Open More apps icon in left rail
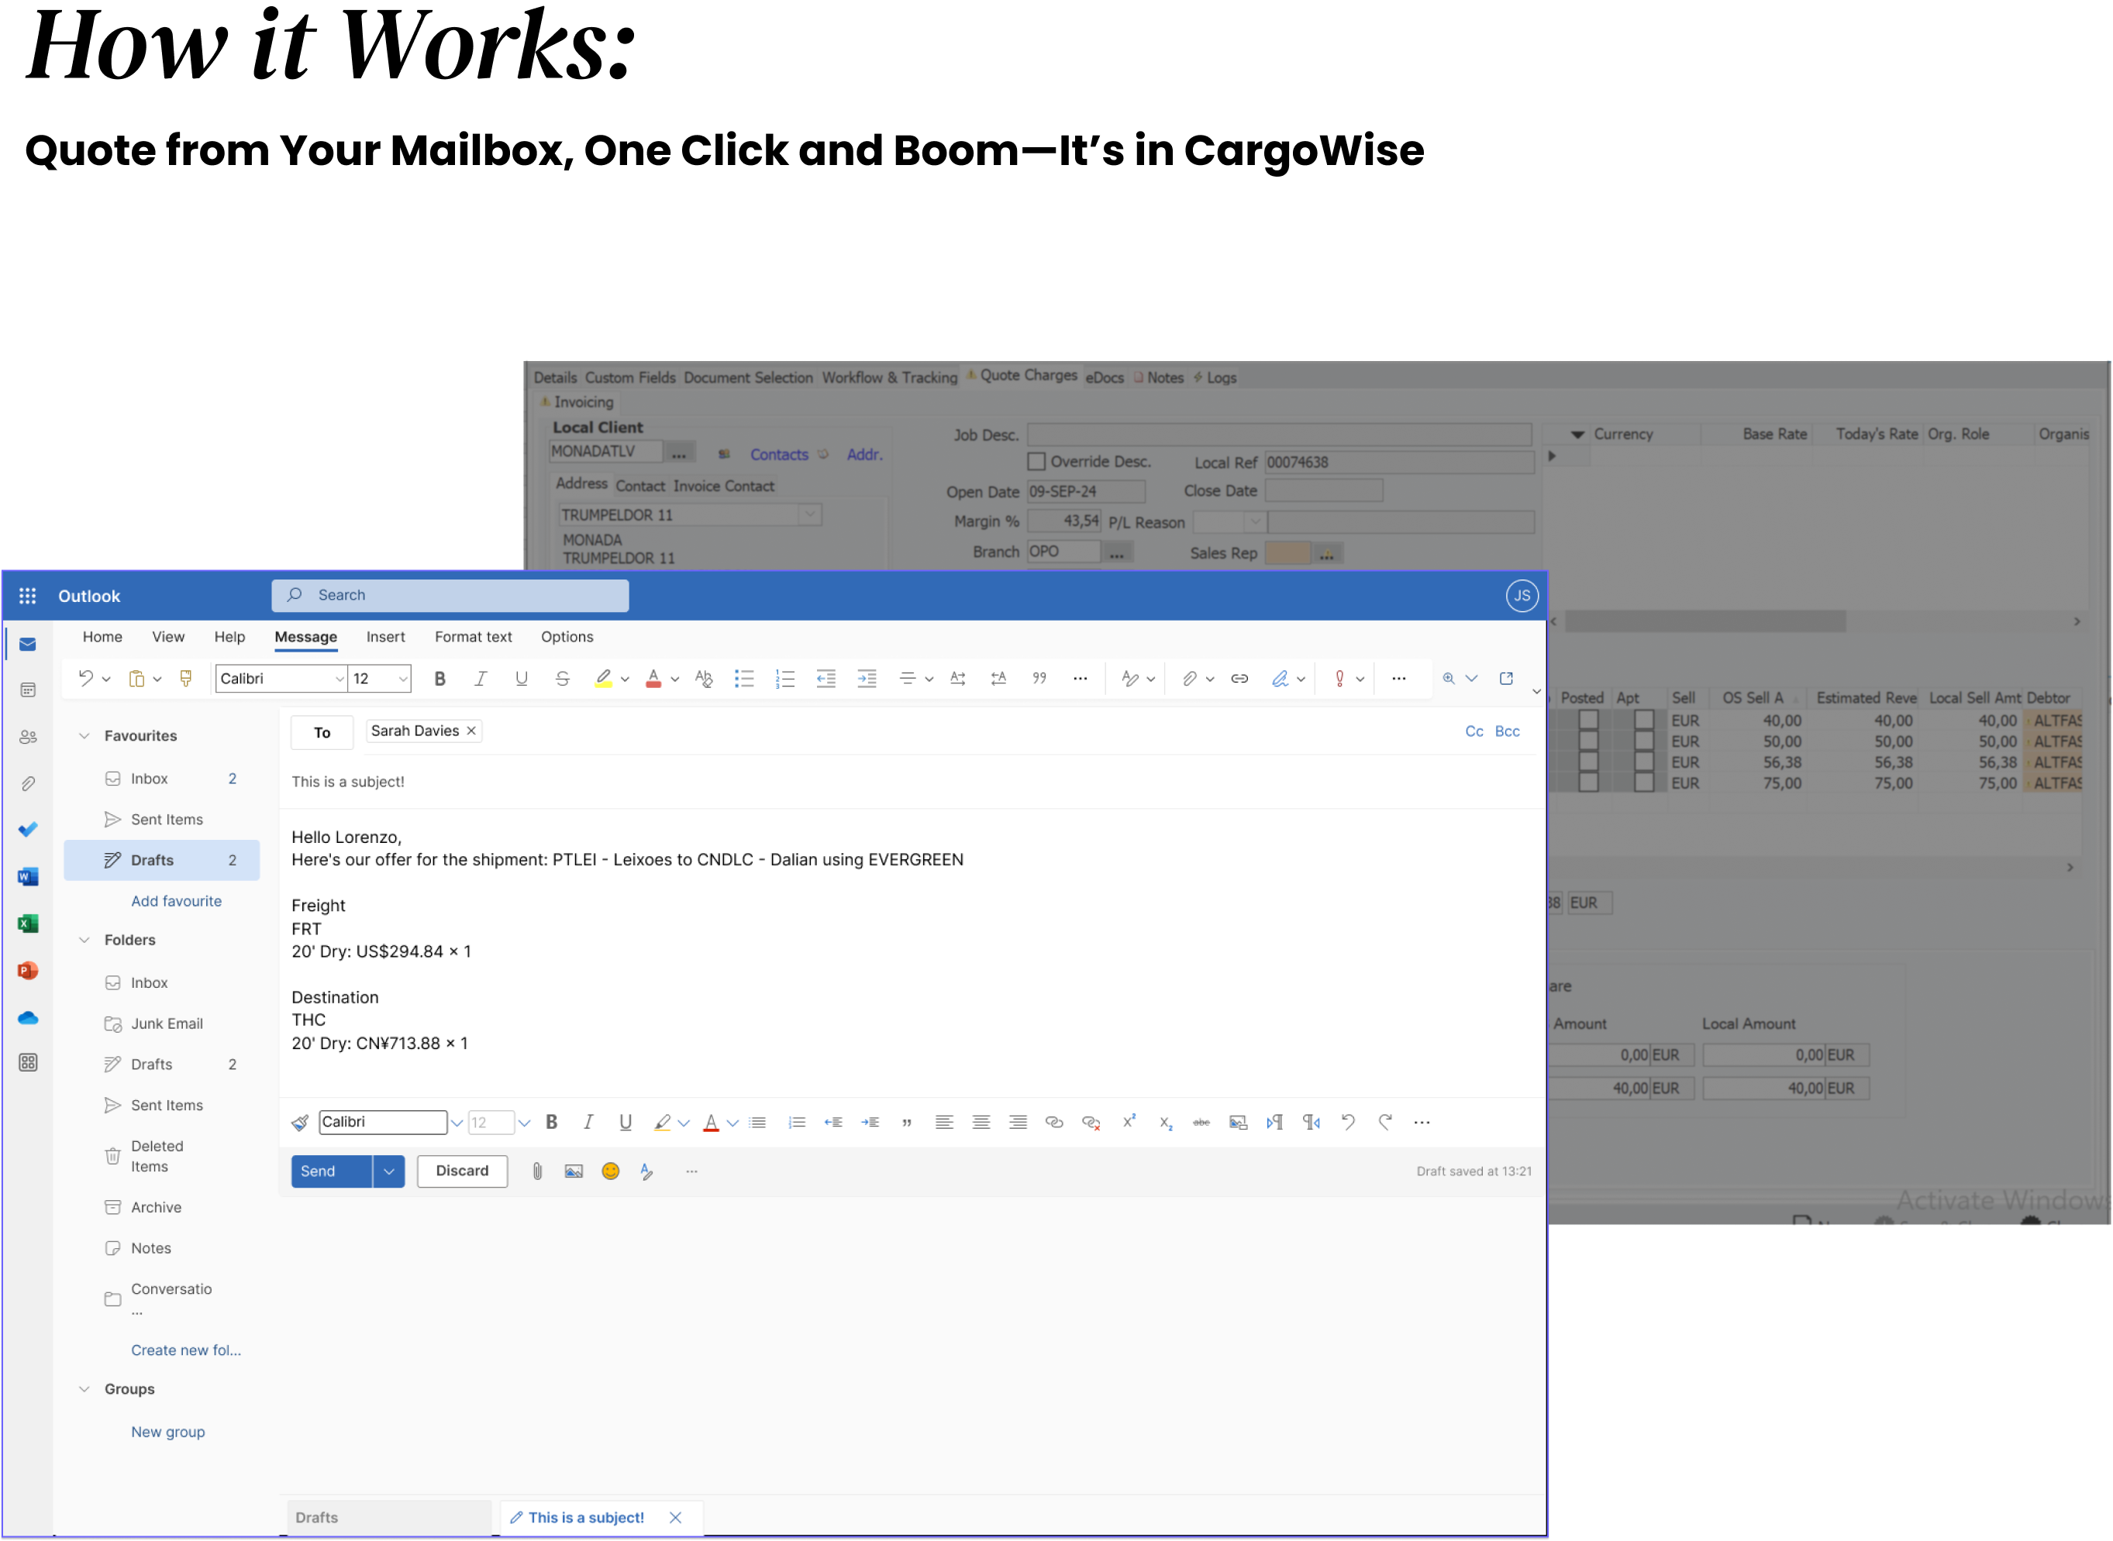This screenshot has width=2113, height=1541. (x=28, y=1062)
